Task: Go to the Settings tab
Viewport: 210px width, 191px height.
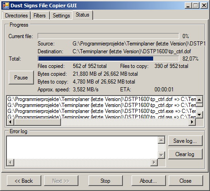Action: 61,16
